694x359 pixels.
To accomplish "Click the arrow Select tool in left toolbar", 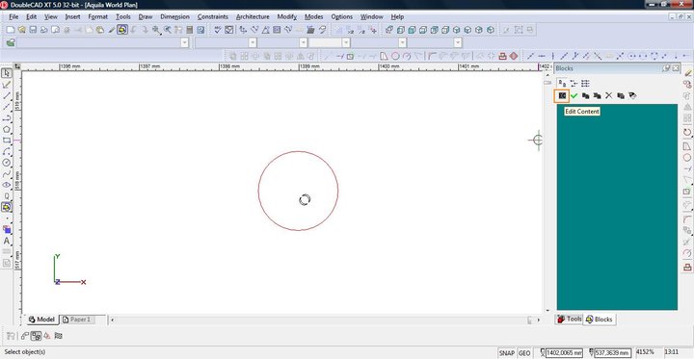I will click(7, 73).
